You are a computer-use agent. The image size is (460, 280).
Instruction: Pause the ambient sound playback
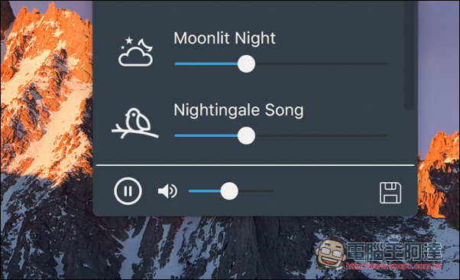(x=128, y=191)
